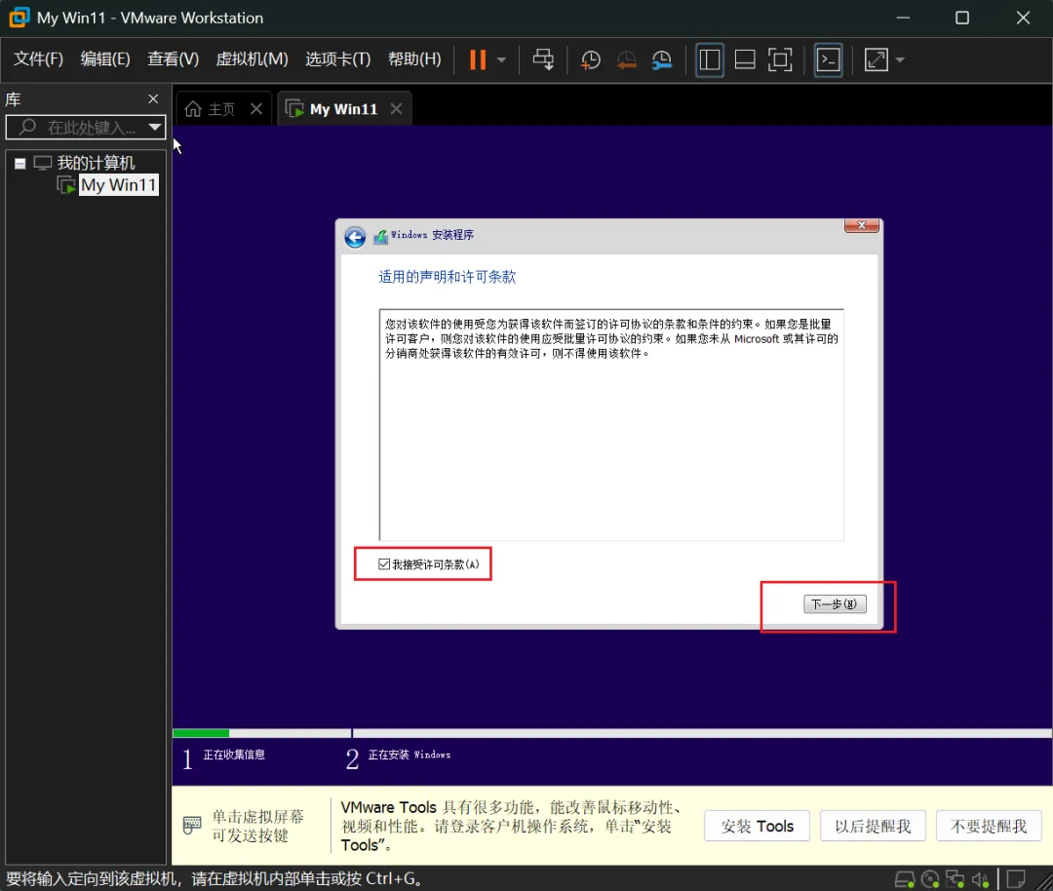Click the 适用的声明和许可条款 heading
This screenshot has height=891, width=1053.
(447, 277)
